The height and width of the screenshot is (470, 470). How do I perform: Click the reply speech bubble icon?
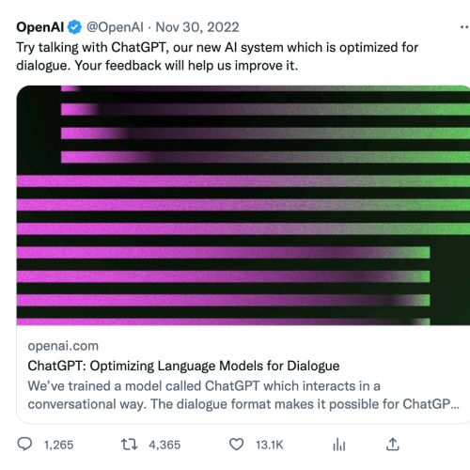coord(24,444)
